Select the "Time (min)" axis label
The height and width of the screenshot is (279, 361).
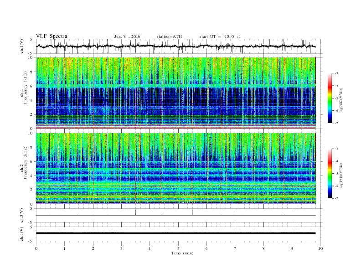coord(182,253)
